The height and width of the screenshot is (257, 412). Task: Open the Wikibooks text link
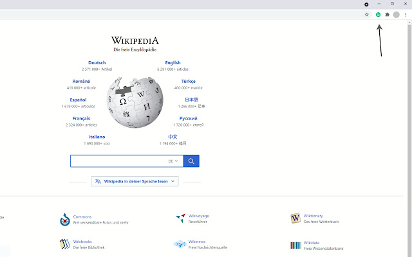(x=82, y=242)
